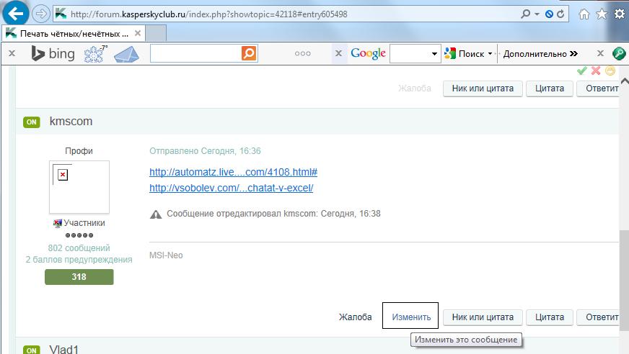Click the red cross icon
The width and height of the screenshot is (629, 354).
coord(596,71)
